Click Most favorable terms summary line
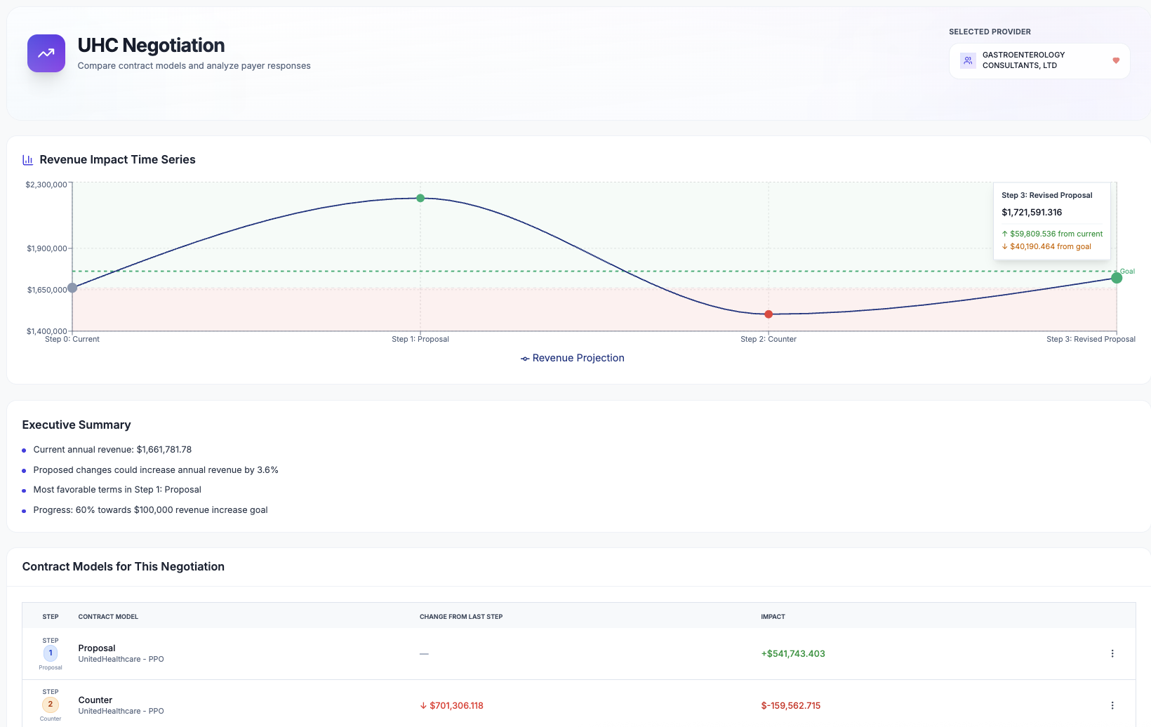The image size is (1151, 727). 117,490
